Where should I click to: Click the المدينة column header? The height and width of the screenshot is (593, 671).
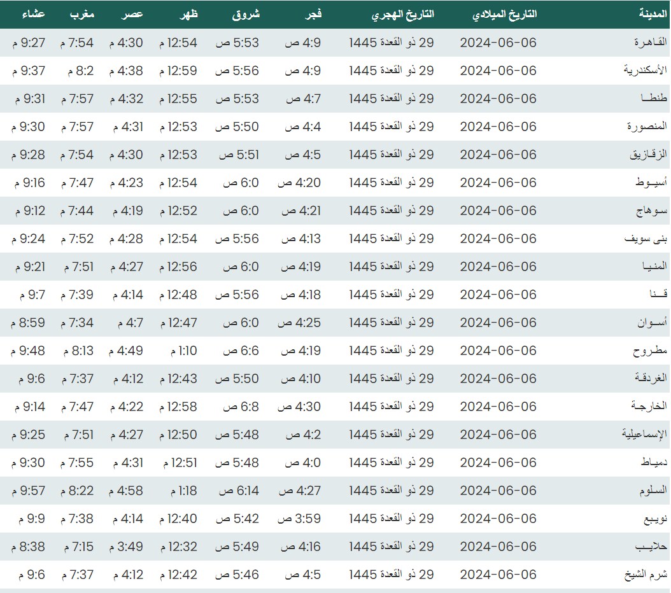pos(653,14)
